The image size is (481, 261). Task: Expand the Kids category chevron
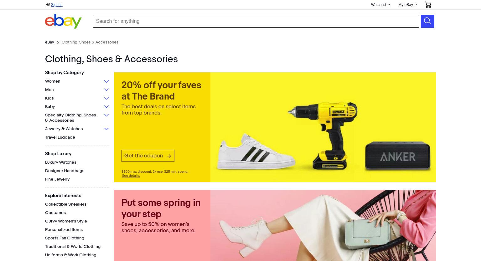(106, 98)
